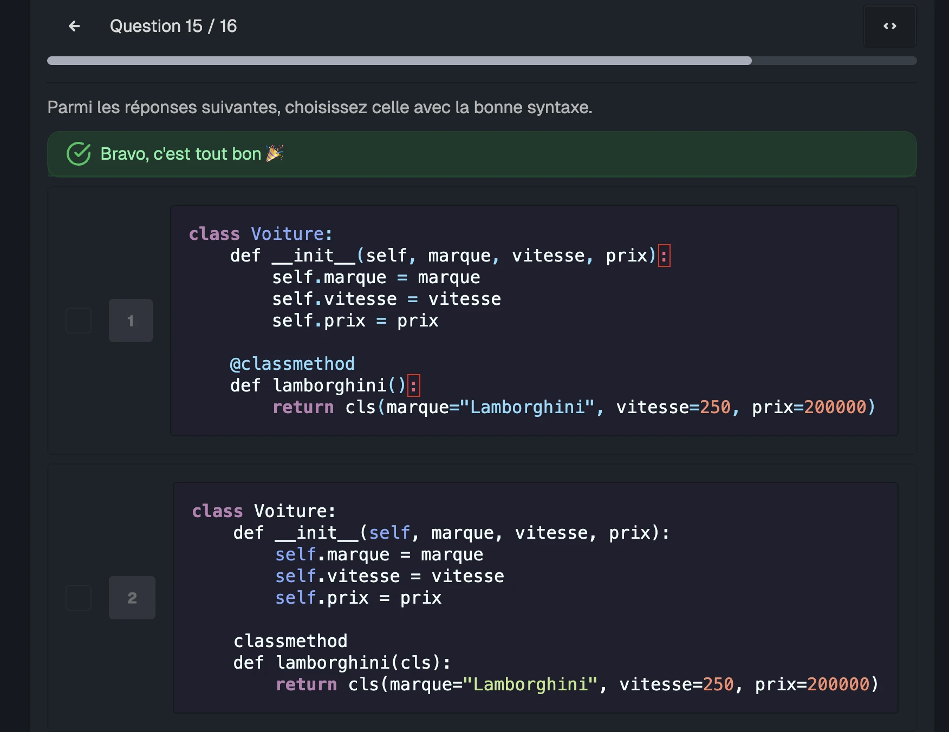Tick the checkbox for answer 2

pyautogui.click(x=79, y=598)
